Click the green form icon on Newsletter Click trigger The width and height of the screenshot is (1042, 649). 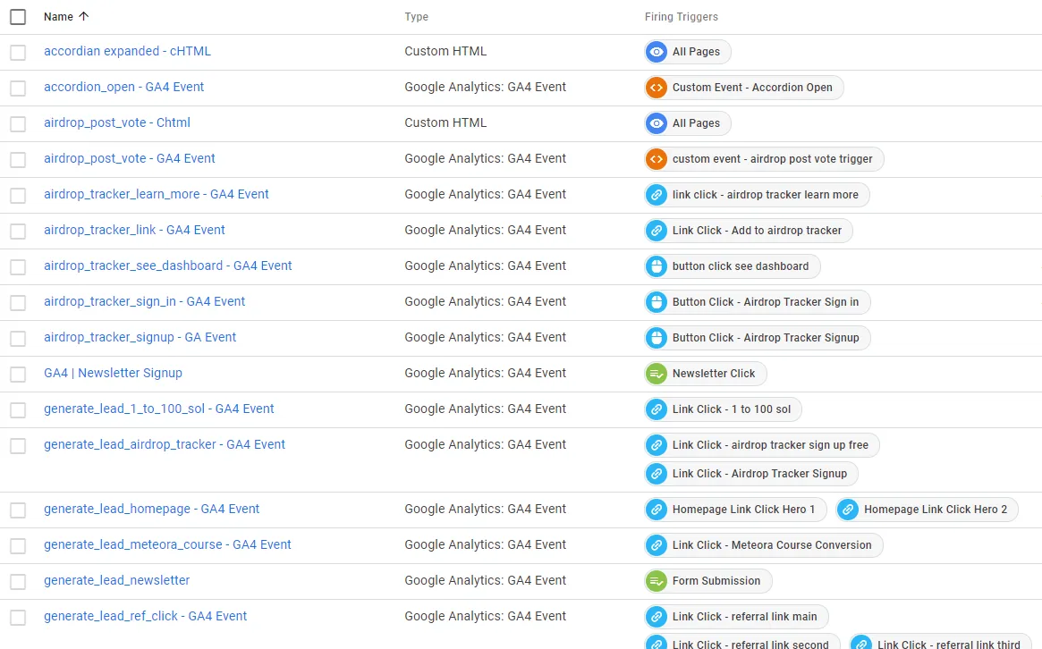pos(657,374)
